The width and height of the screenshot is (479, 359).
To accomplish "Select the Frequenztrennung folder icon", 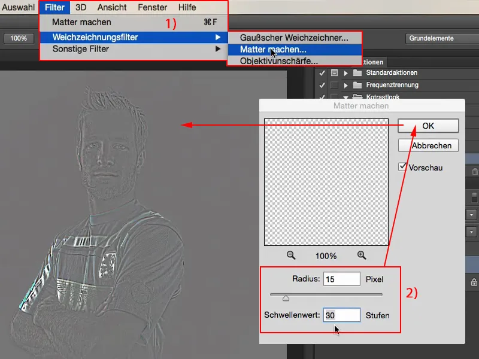I will [x=357, y=85].
